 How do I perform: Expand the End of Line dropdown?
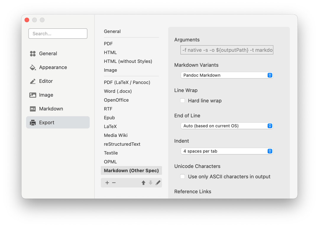click(226, 126)
